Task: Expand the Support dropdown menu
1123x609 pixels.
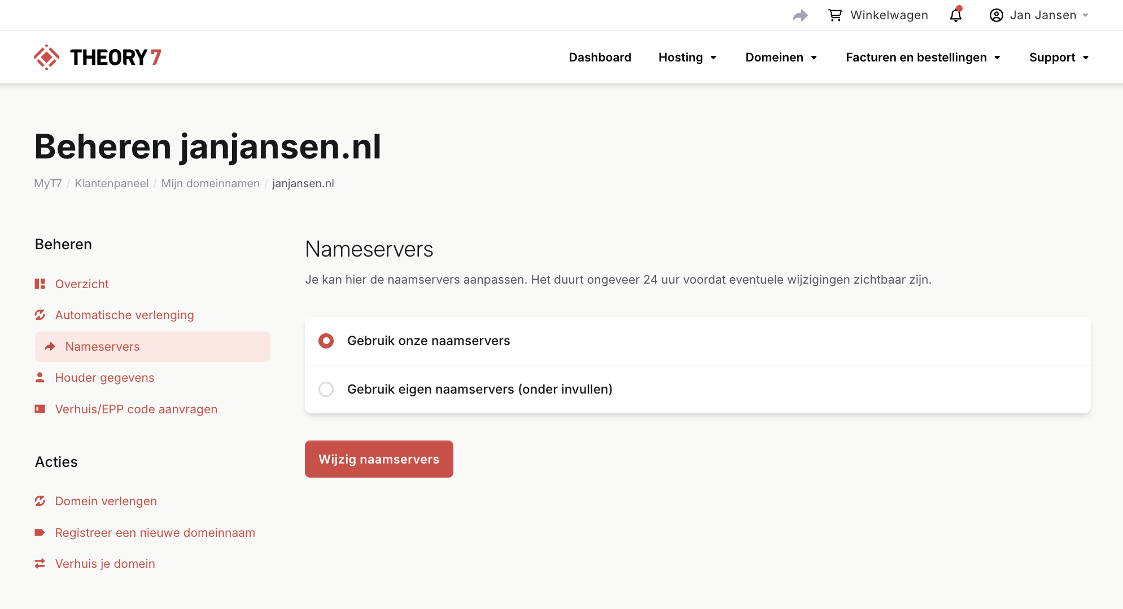Action: [x=1059, y=58]
